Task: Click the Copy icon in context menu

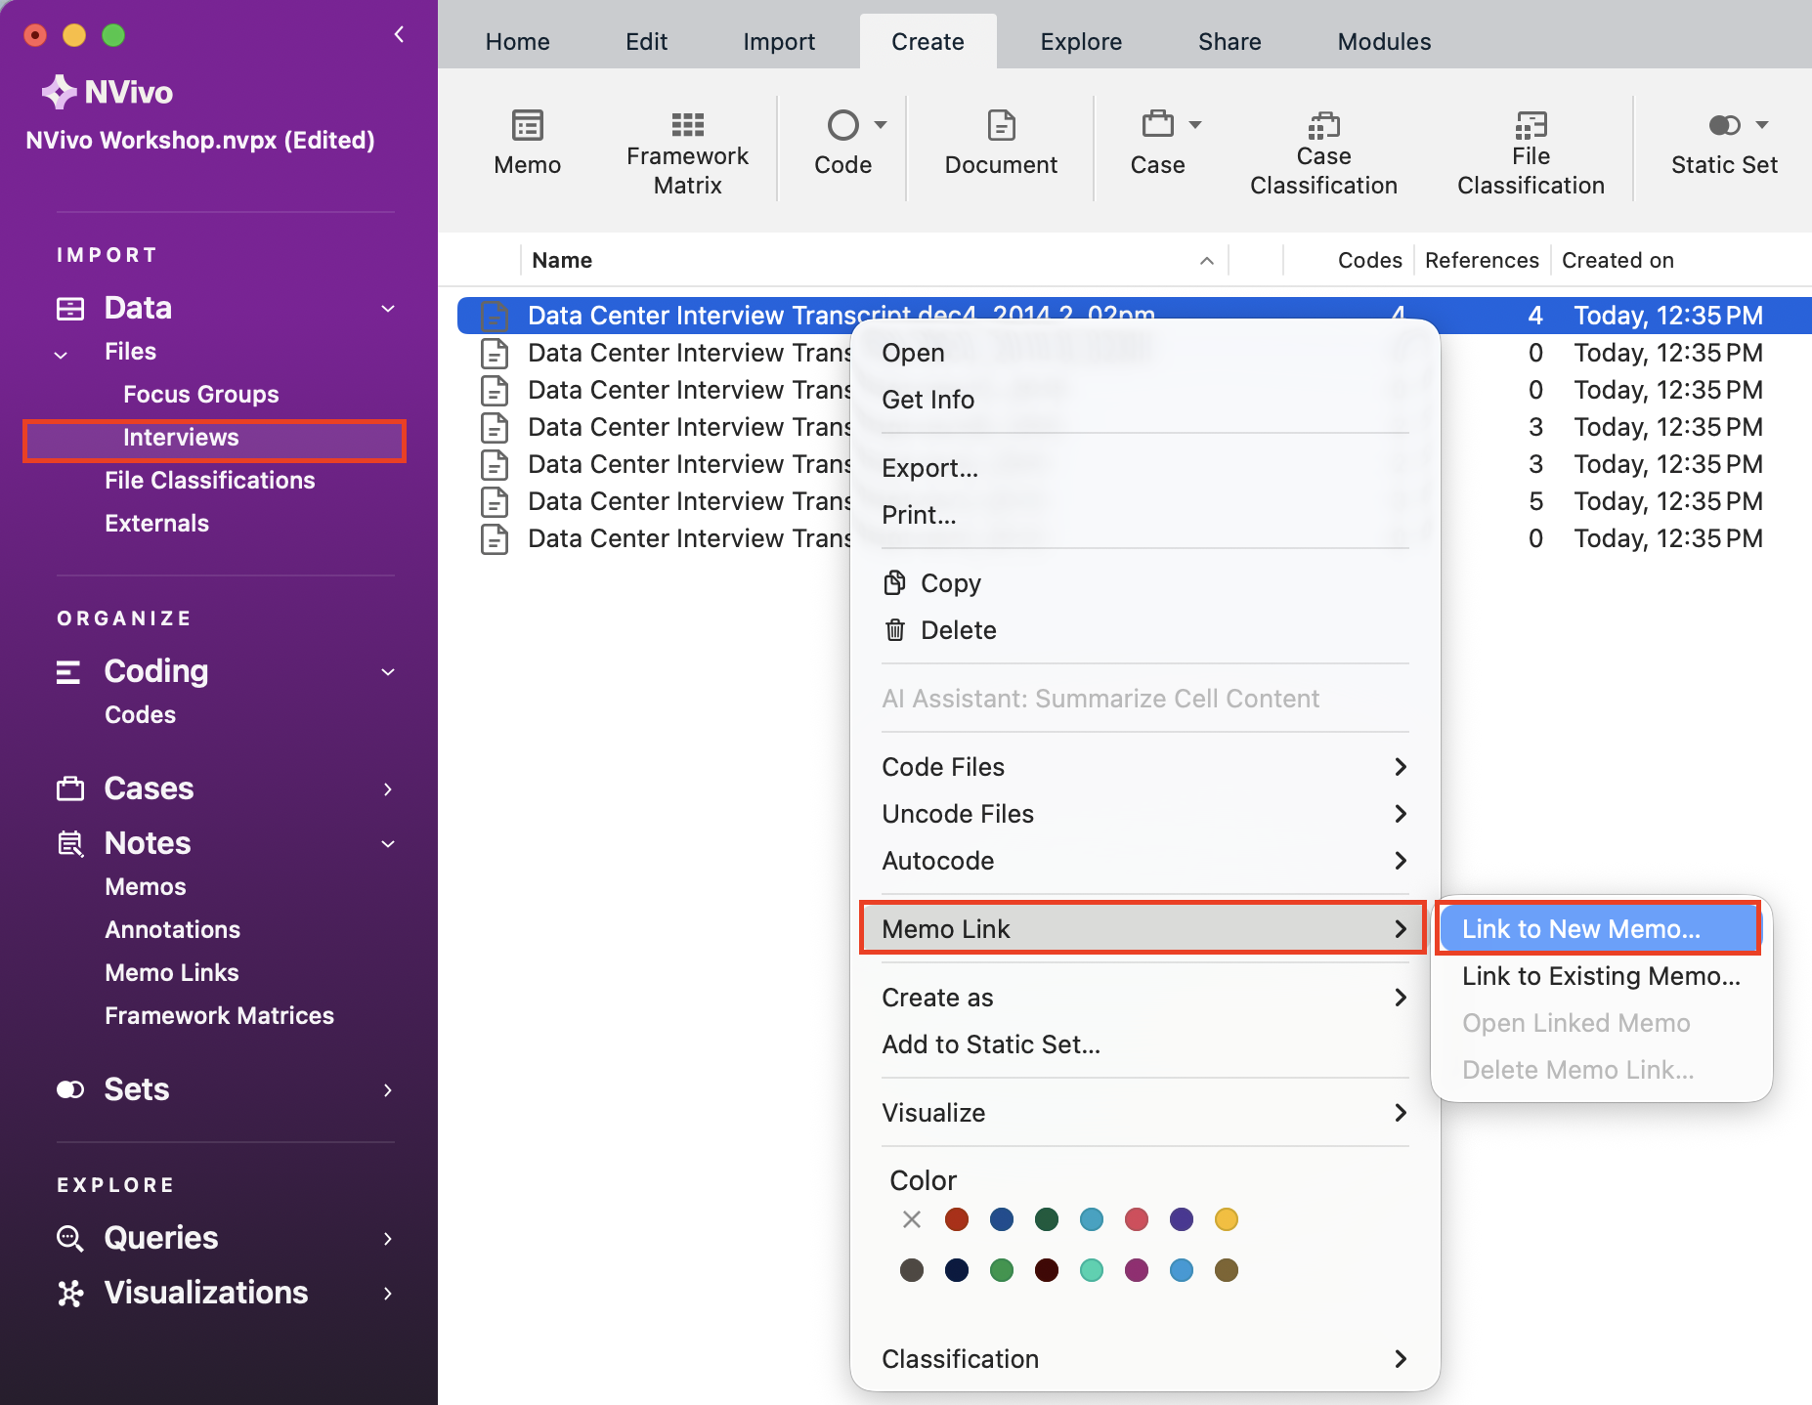Action: click(894, 583)
